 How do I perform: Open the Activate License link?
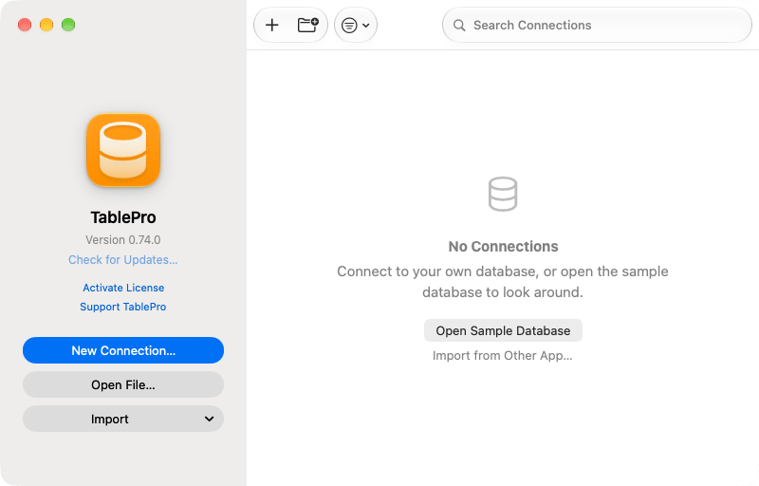(123, 288)
